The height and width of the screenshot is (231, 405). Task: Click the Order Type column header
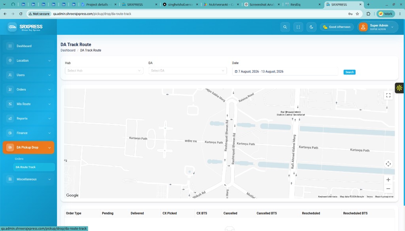(74, 214)
